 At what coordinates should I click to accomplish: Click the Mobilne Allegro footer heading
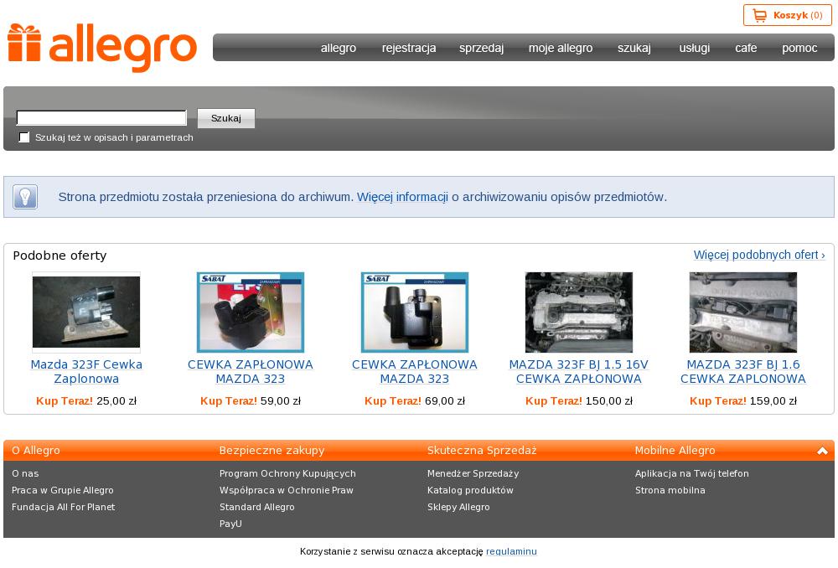pos(675,451)
